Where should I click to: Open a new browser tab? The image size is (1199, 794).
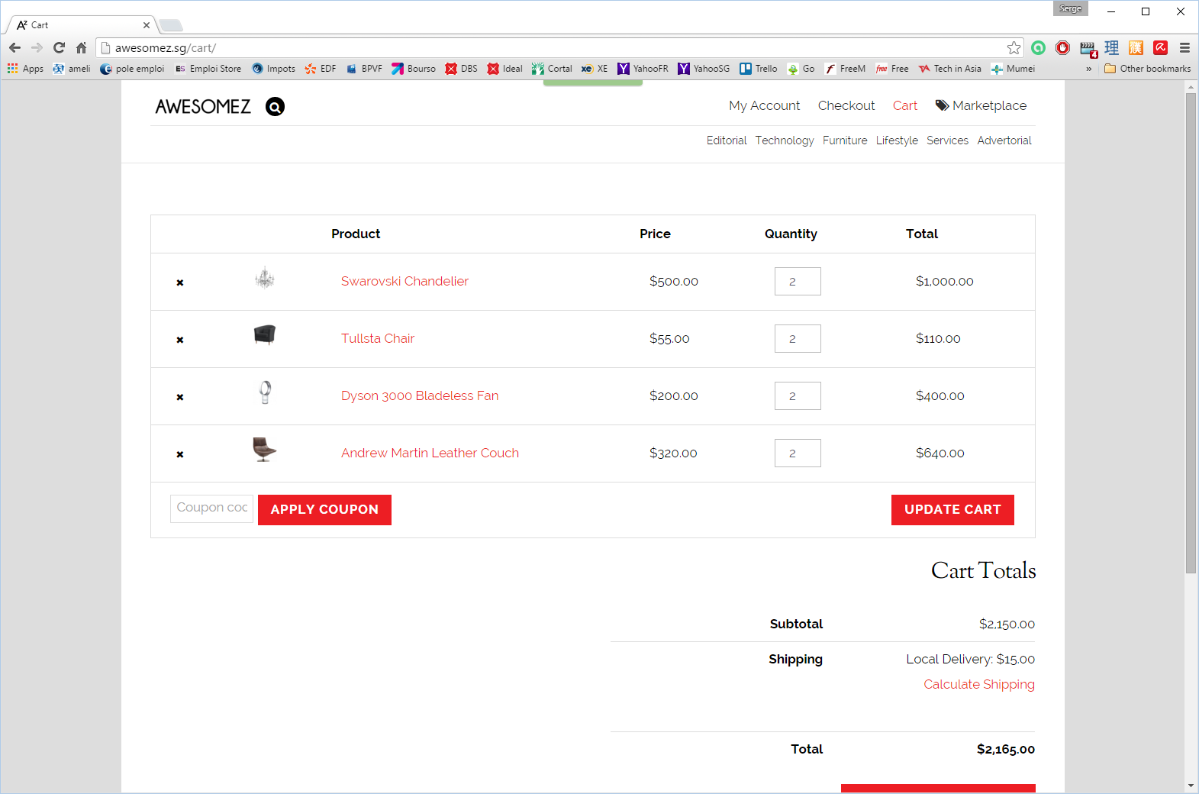pos(171,26)
